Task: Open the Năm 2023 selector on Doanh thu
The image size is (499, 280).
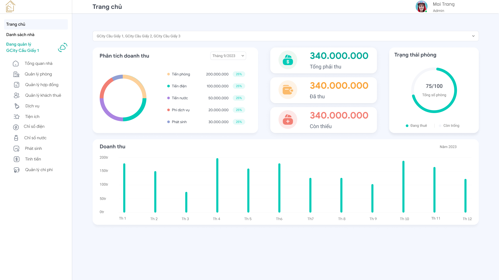Action: [x=448, y=147]
